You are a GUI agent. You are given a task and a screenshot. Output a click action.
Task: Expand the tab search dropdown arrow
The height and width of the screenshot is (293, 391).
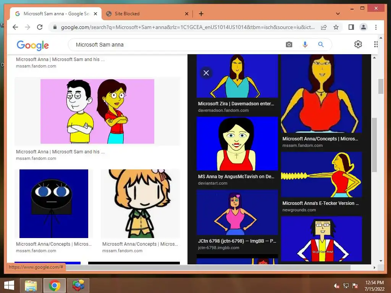(338, 14)
